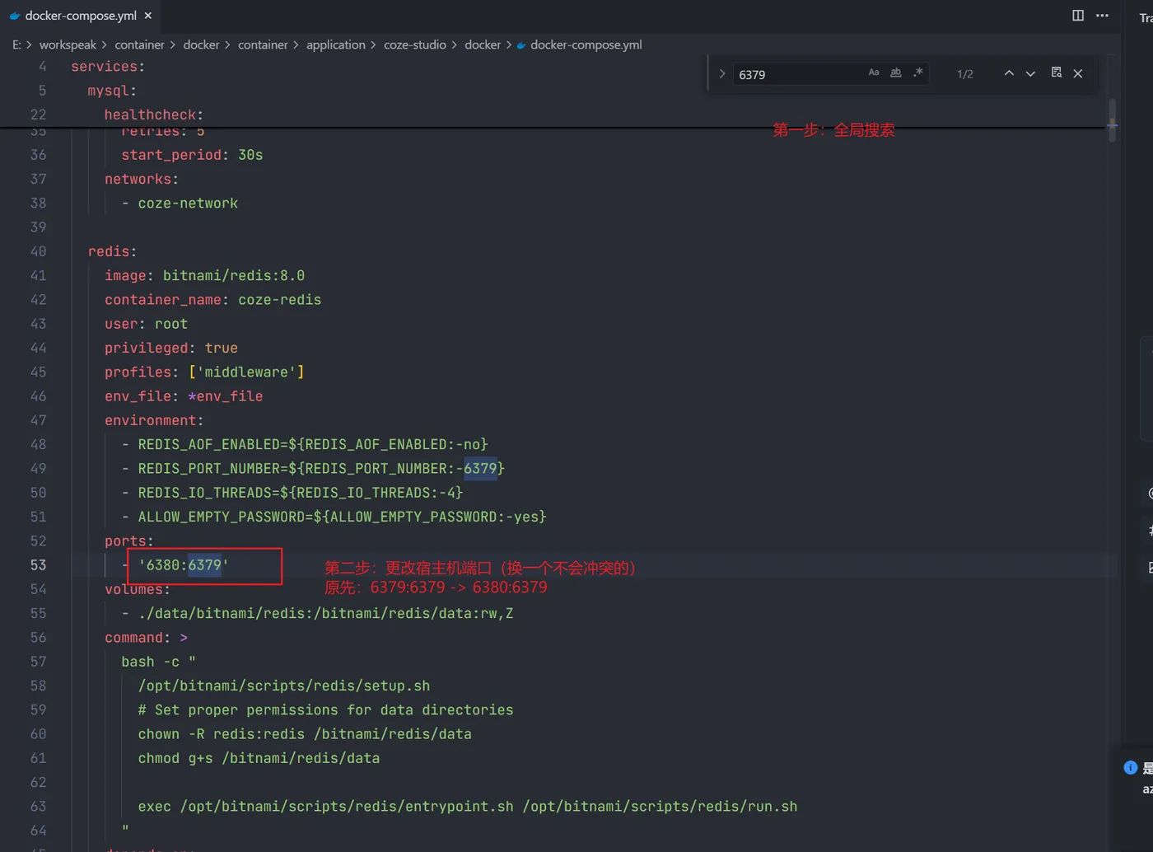1153x852 pixels.
Task: Go to next match arrow
Action: pyautogui.click(x=1030, y=73)
